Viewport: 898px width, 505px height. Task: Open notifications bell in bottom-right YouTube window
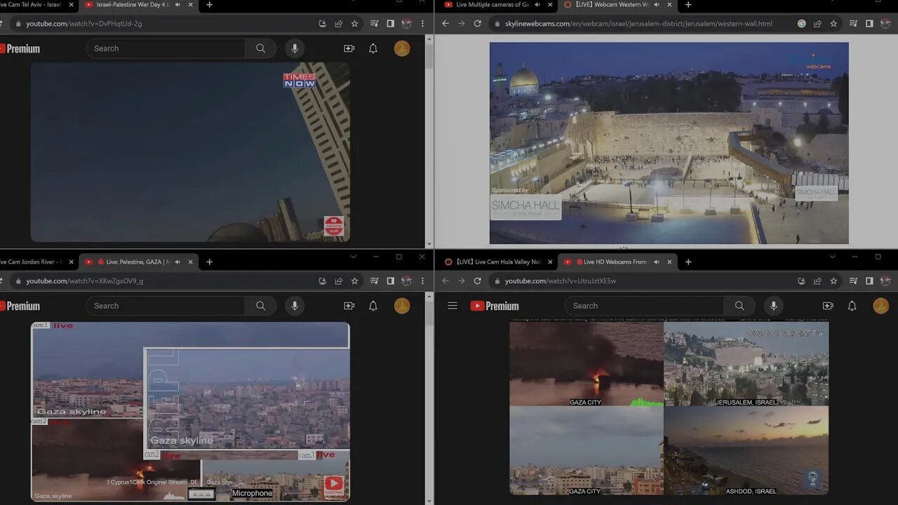(852, 306)
